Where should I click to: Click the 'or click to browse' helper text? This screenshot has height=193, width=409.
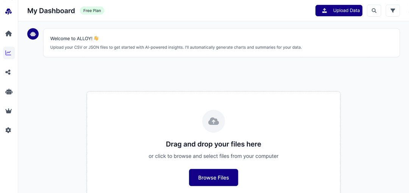point(214,156)
